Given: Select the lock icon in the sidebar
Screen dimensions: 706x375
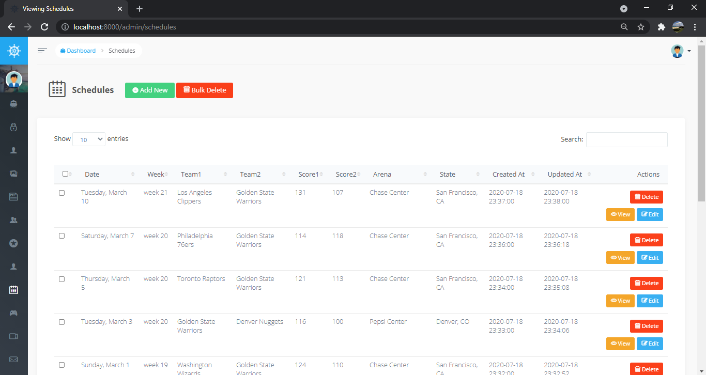Looking at the screenshot, I should click(13, 127).
